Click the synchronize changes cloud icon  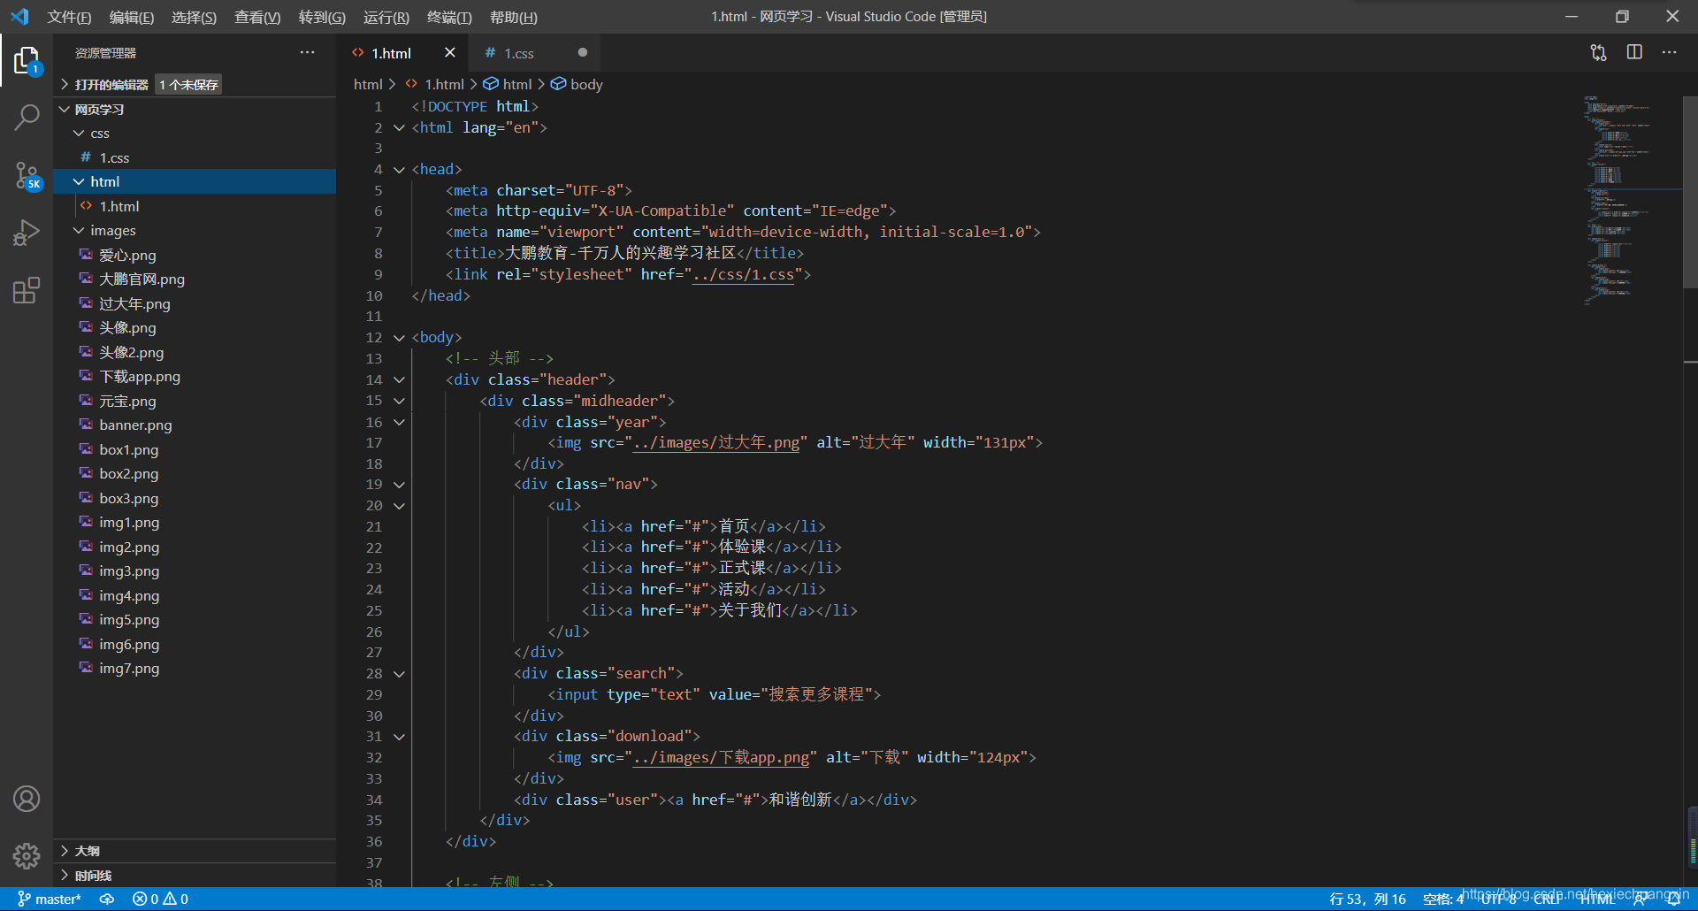[107, 899]
